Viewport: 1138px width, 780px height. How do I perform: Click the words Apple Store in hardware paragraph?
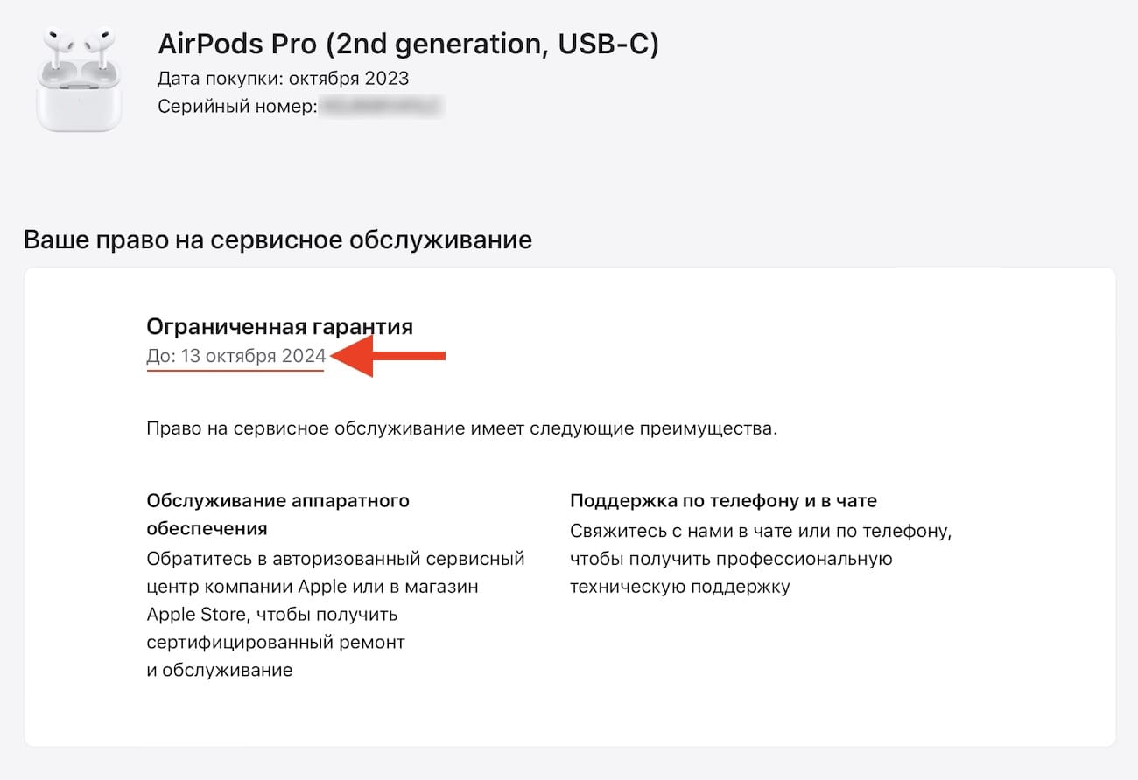pyautogui.click(x=195, y=614)
